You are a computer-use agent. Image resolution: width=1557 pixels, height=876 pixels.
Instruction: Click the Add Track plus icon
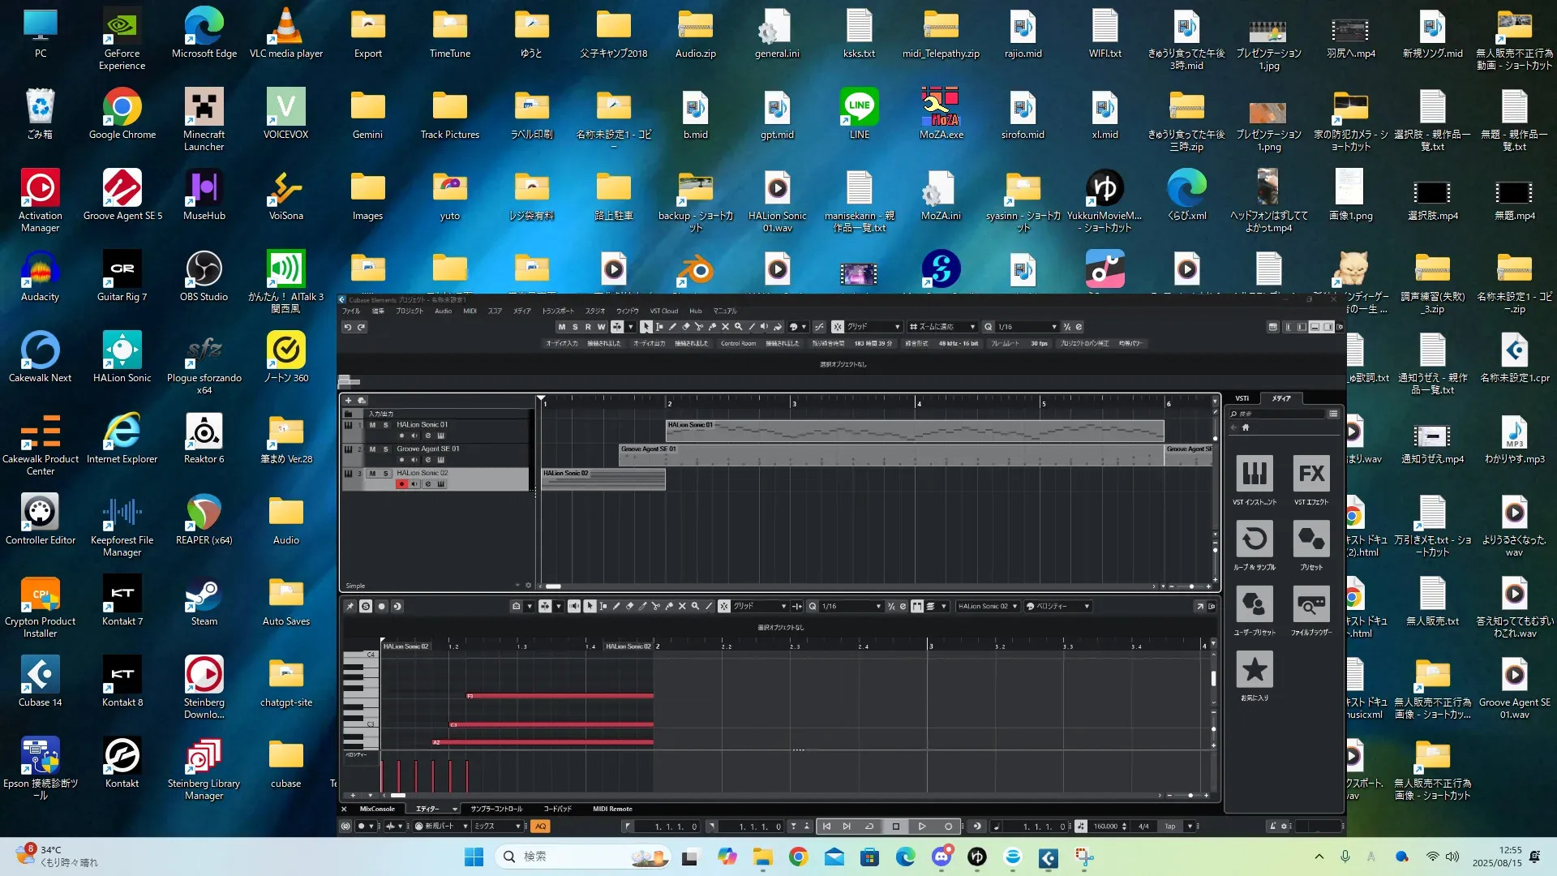click(349, 400)
